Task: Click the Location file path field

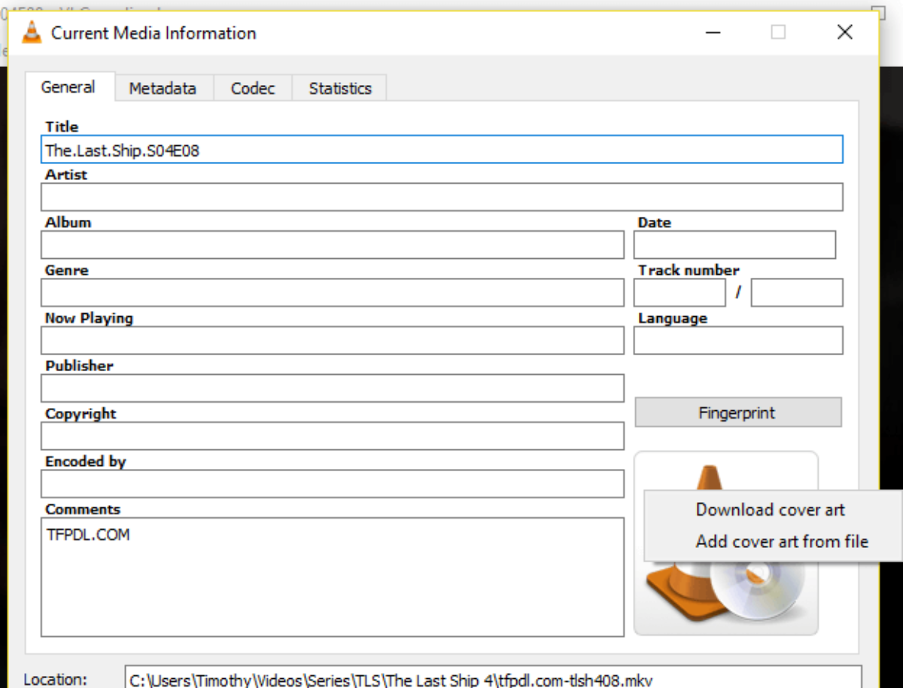Action: pyautogui.click(x=493, y=677)
